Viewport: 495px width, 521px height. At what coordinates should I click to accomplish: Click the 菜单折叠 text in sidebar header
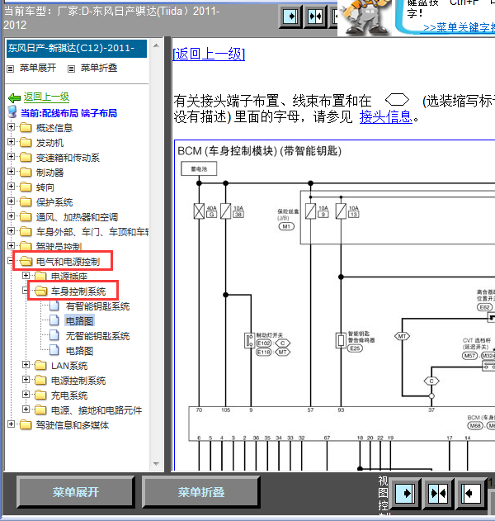click(x=99, y=68)
